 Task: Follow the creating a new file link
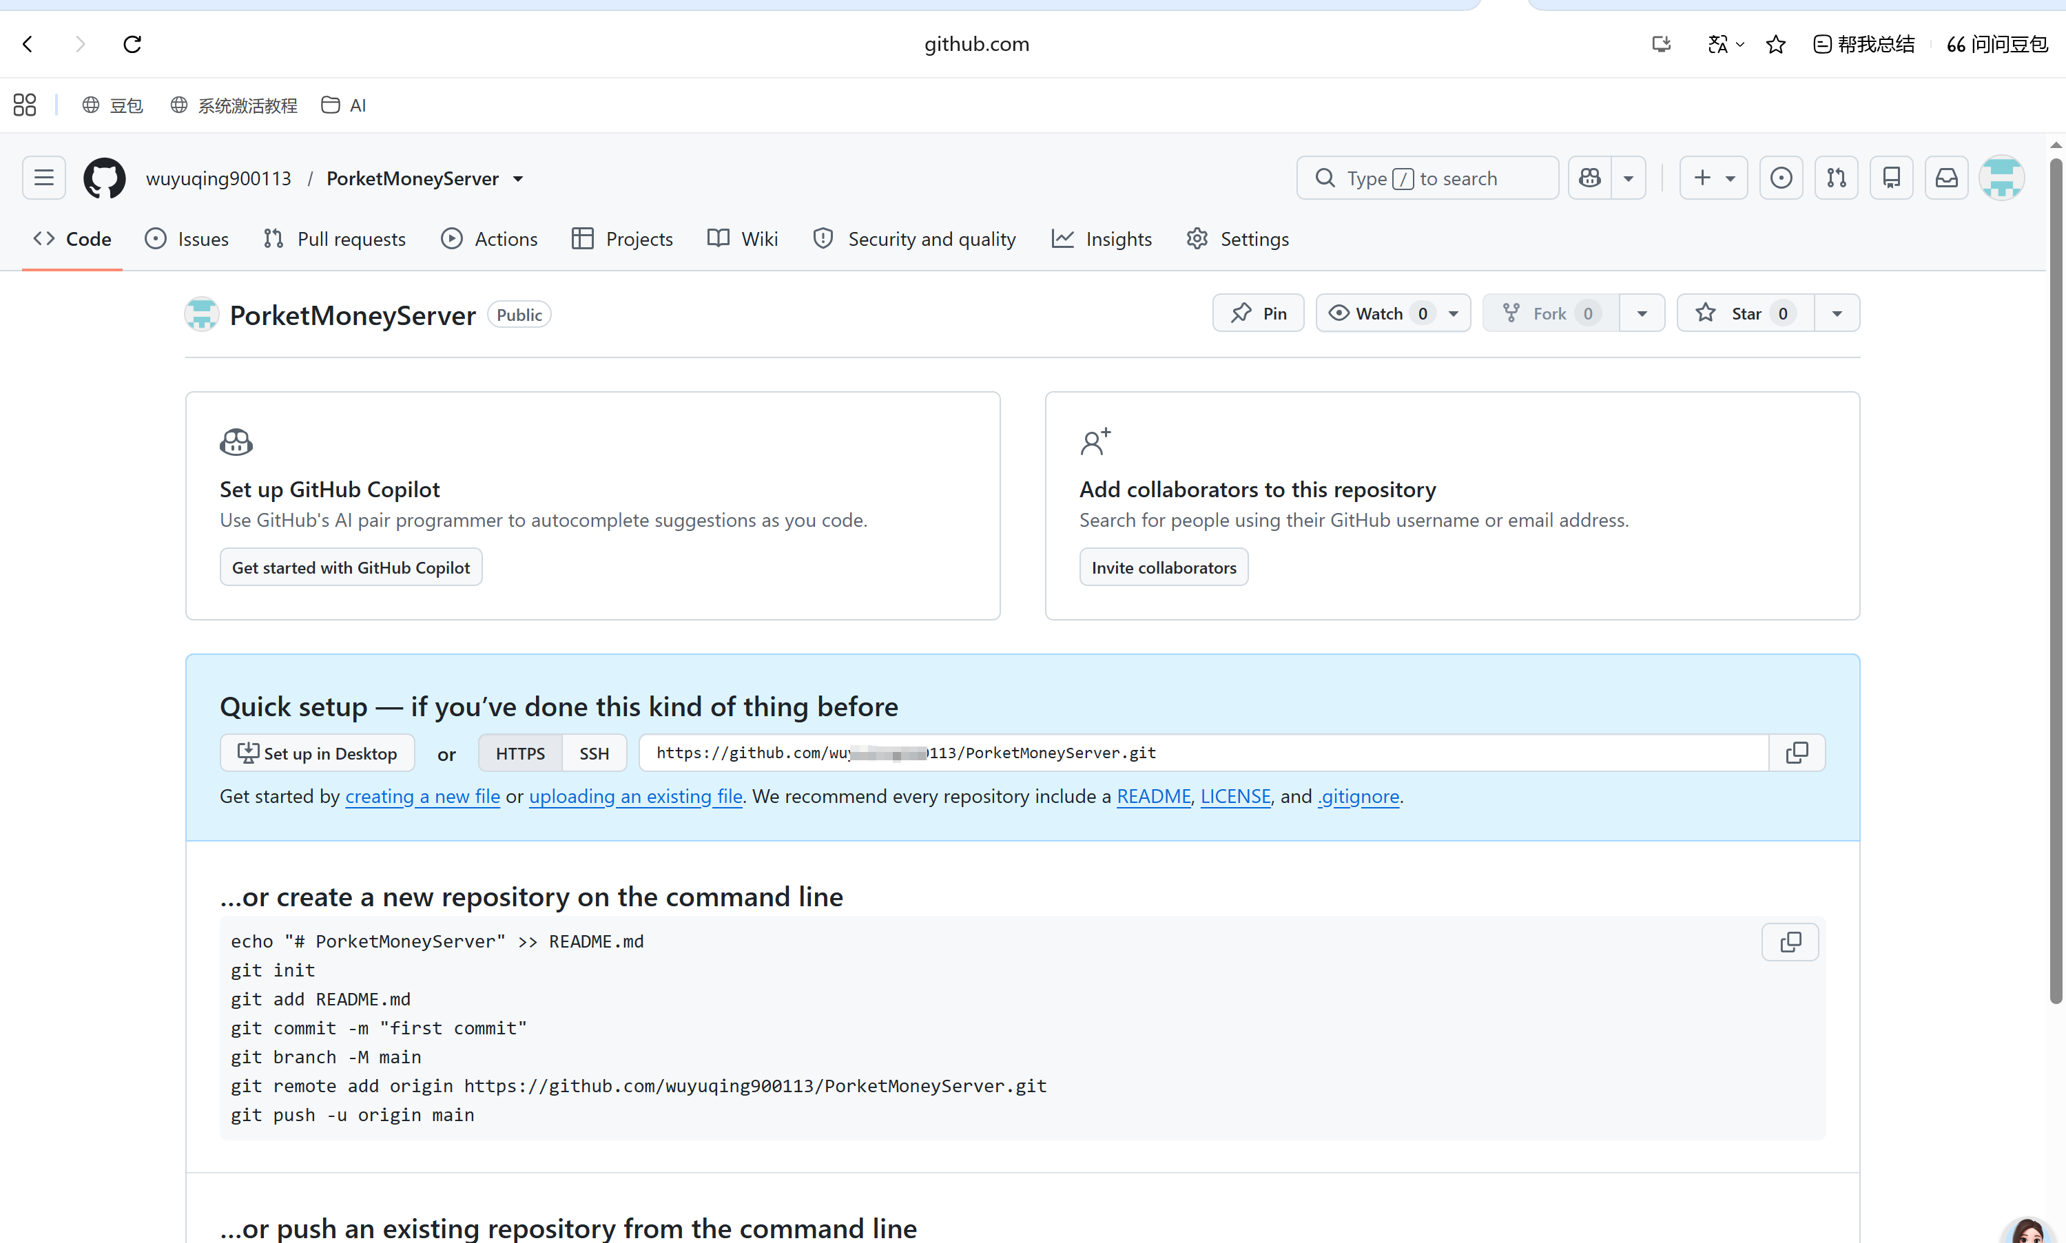pos(423,795)
